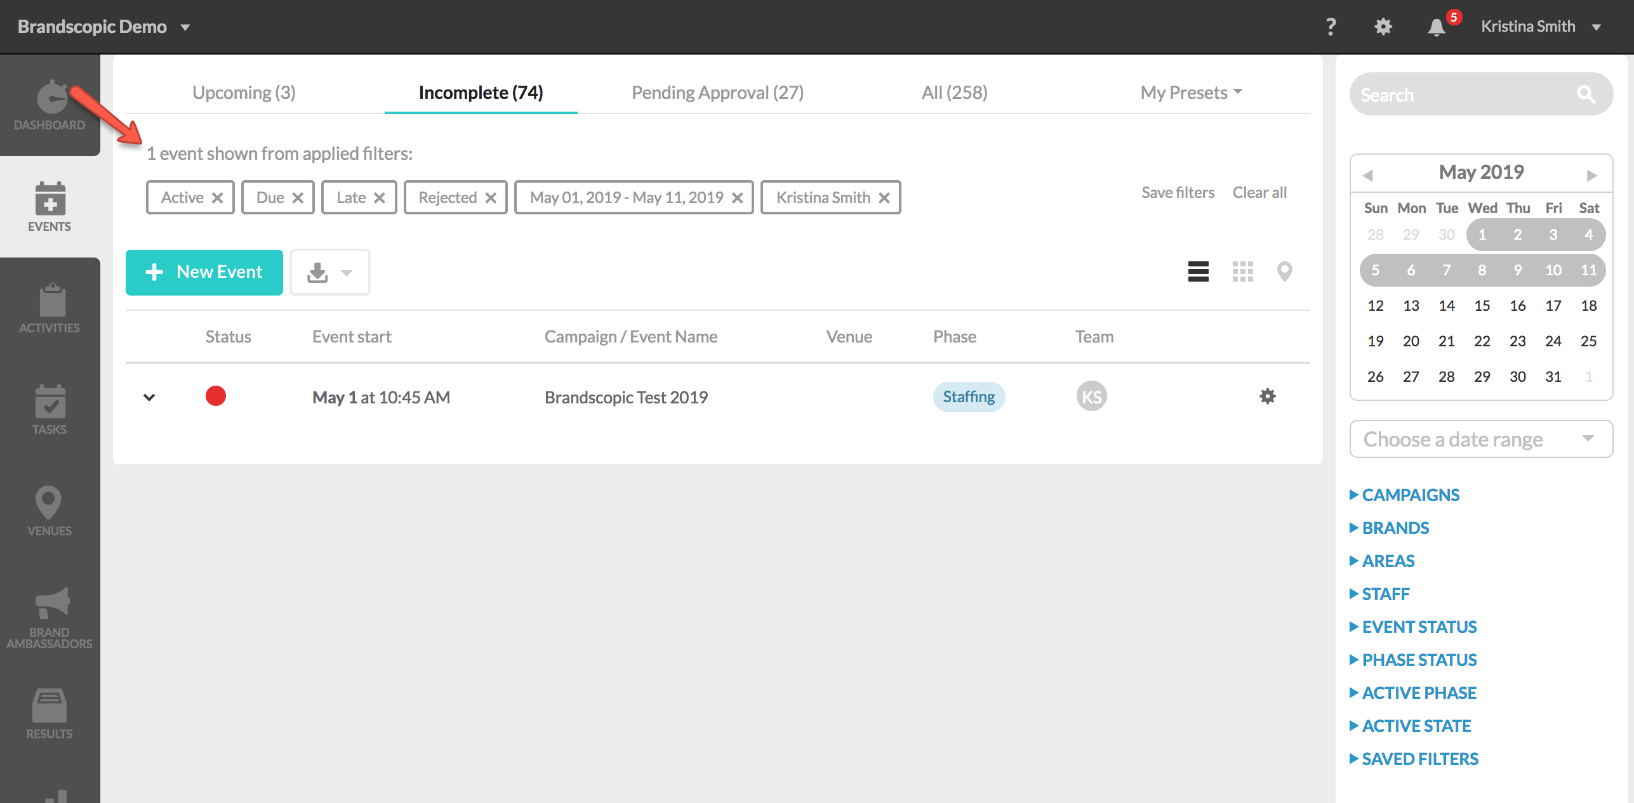Open the event row gear menu

[x=1268, y=396]
